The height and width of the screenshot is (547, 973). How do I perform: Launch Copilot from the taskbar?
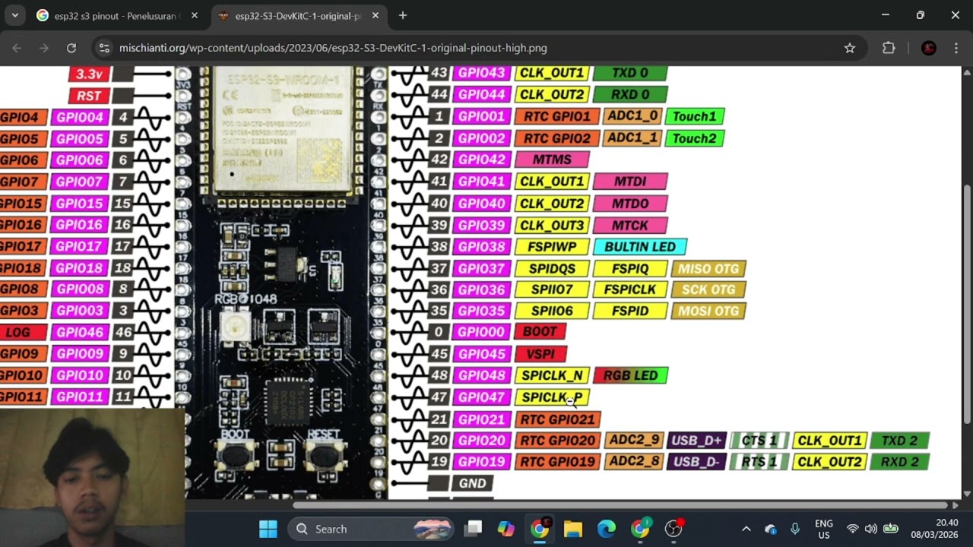coord(506,529)
